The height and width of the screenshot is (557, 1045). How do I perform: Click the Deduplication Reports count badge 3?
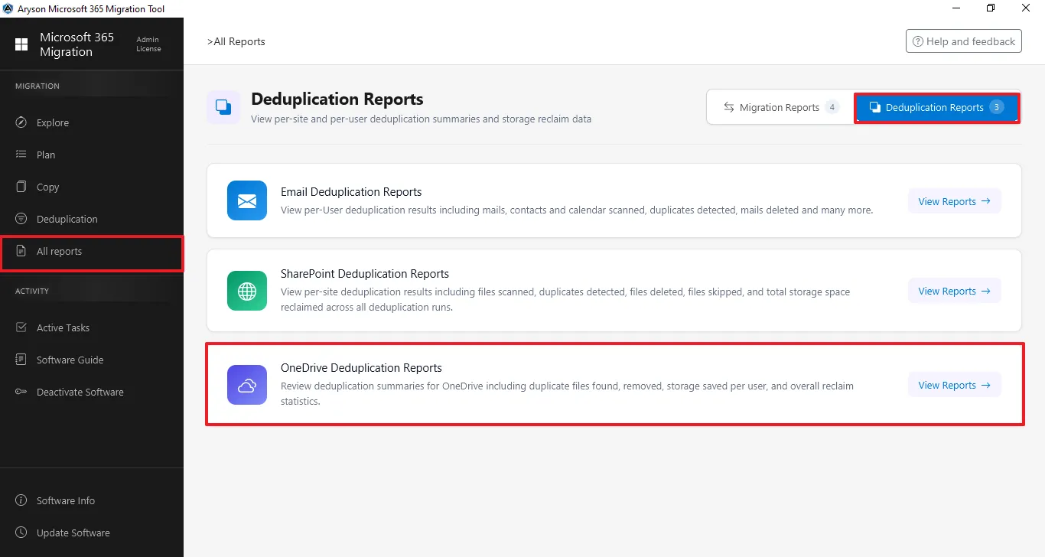pyautogui.click(x=996, y=107)
